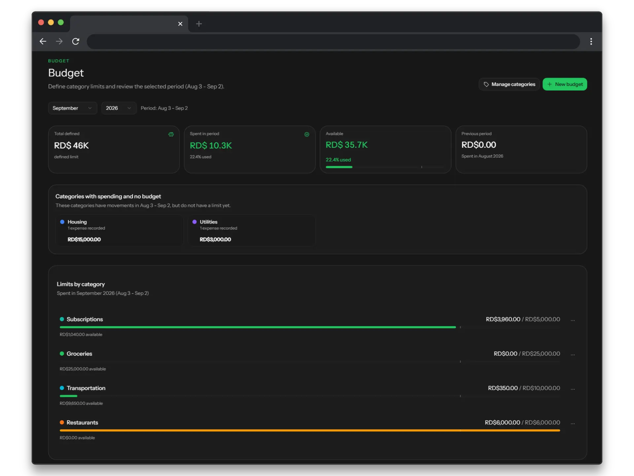Click the Subscriptions category name
Screen dimensions: 634x476
[x=85, y=319]
